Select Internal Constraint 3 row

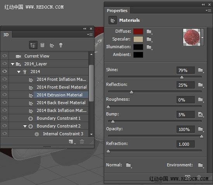pos(49,134)
